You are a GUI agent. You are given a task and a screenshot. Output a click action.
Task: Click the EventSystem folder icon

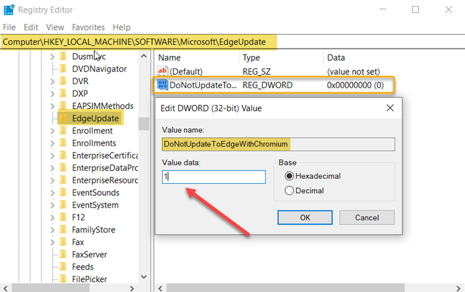click(63, 205)
